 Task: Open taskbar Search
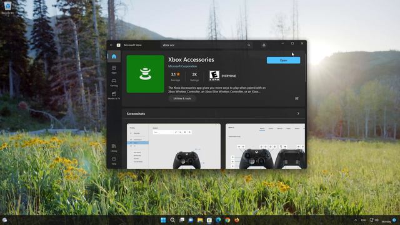coord(172,220)
